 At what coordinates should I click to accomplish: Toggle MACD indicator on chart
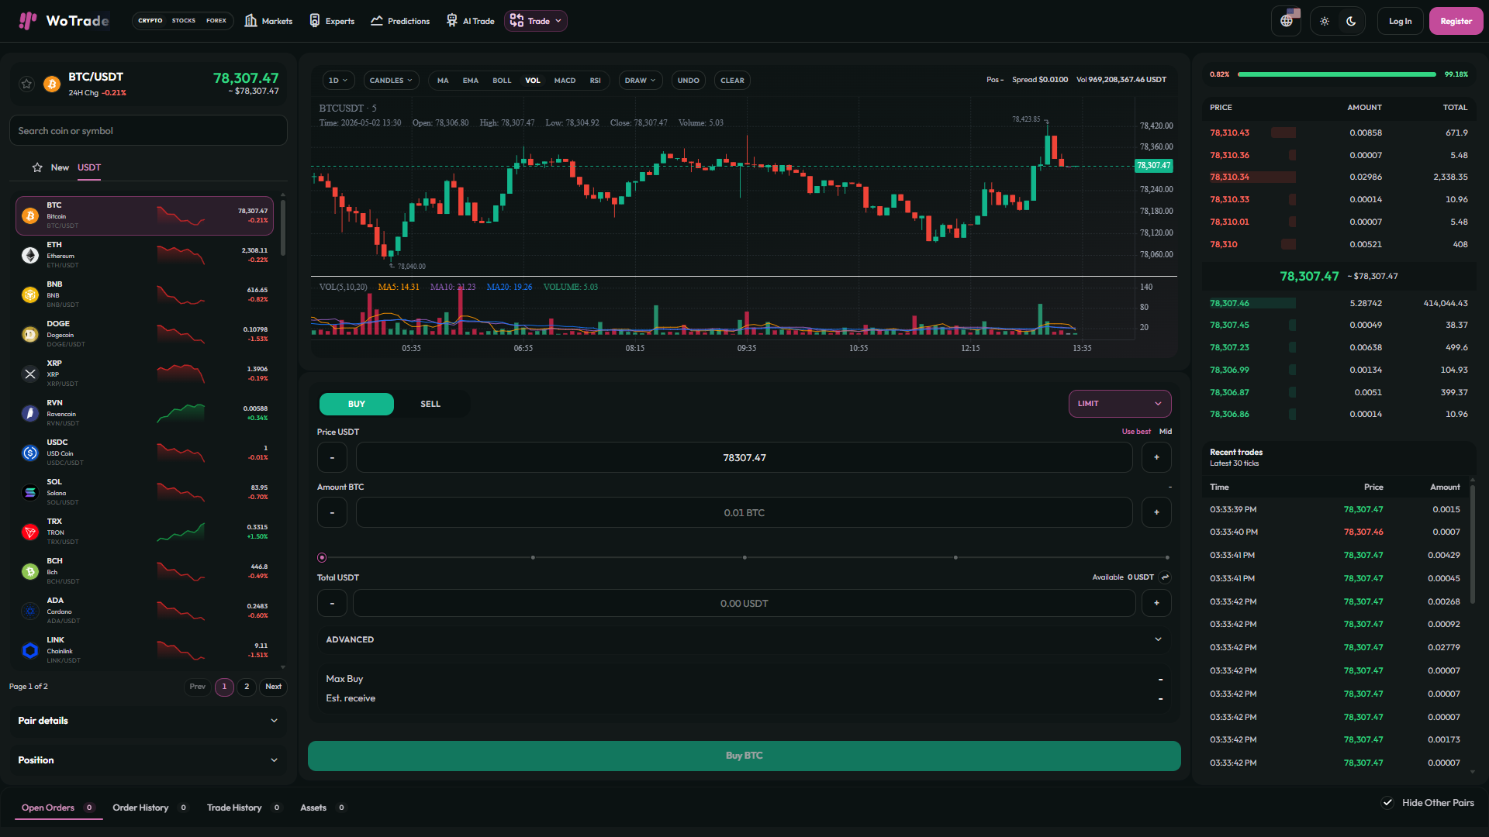coord(565,81)
